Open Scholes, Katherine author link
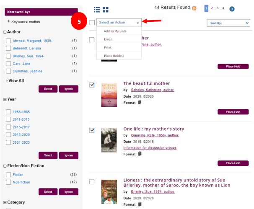 [153, 90]
